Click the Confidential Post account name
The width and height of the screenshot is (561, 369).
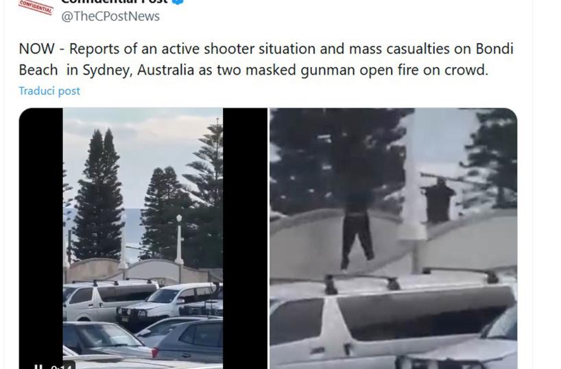click(x=114, y=2)
